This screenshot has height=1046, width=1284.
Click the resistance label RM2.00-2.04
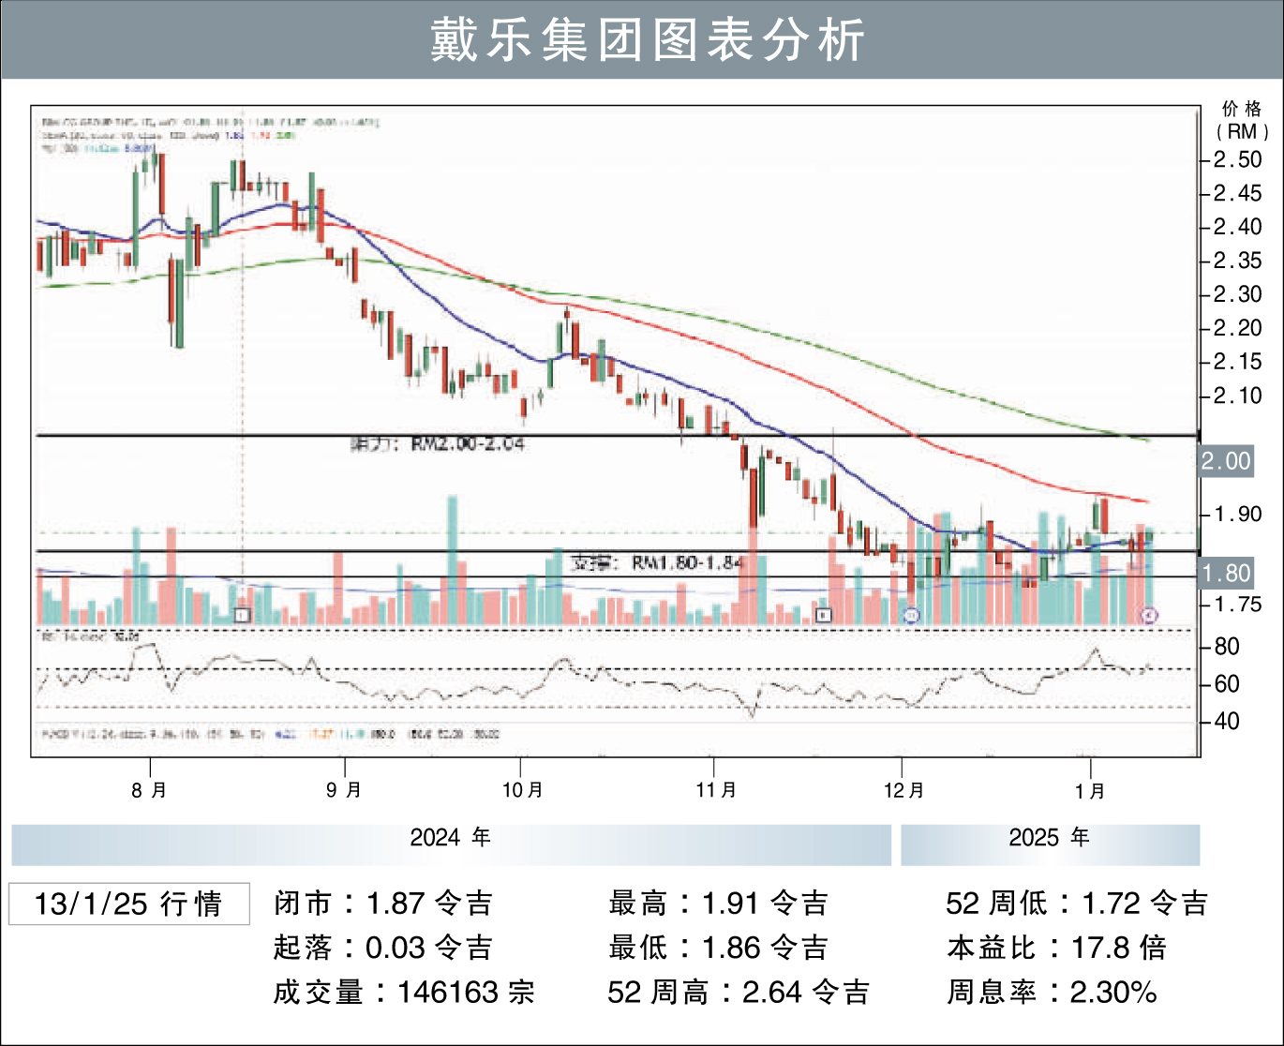438,444
